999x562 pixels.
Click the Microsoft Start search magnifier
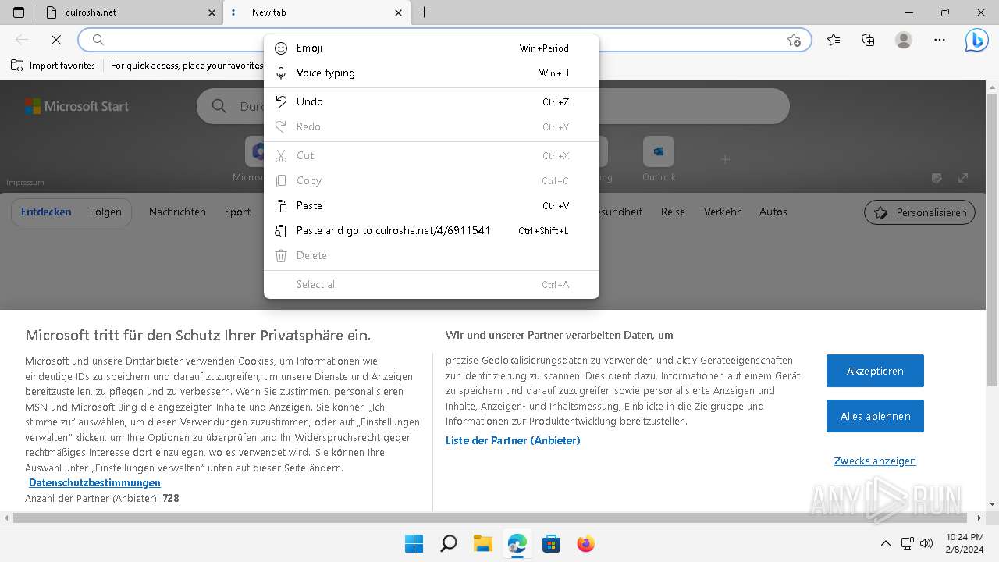click(x=219, y=106)
